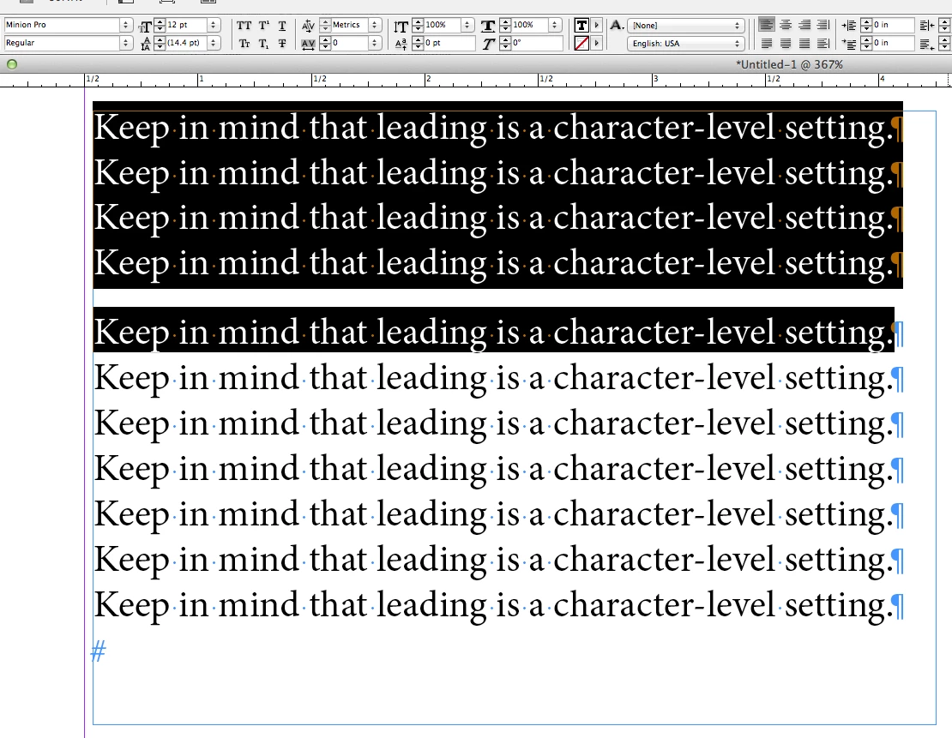Click the All Caps (TT) button

click(x=244, y=26)
